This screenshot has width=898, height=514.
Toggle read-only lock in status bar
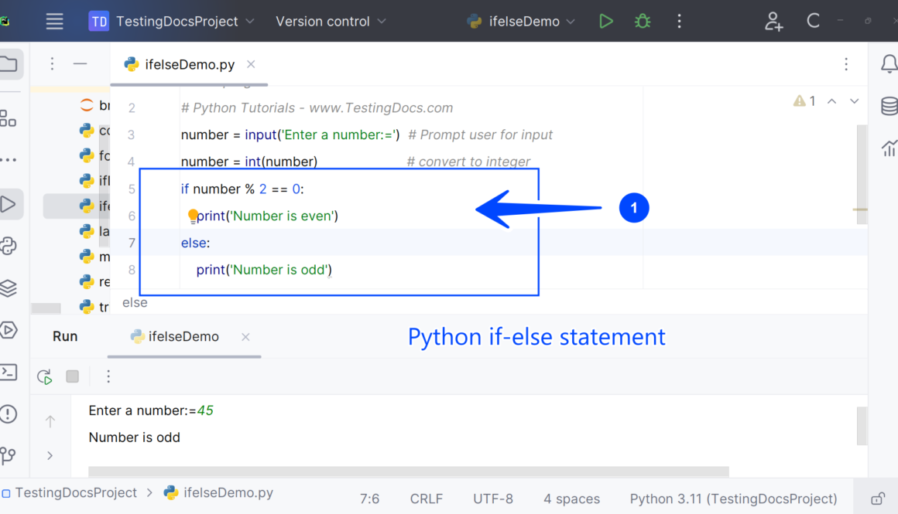878,499
